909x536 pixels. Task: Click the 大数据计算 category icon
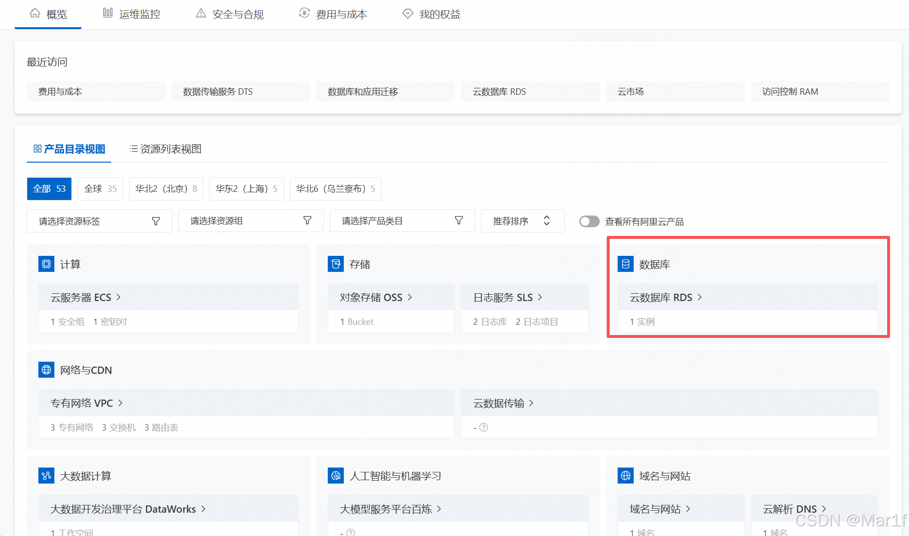(46, 476)
